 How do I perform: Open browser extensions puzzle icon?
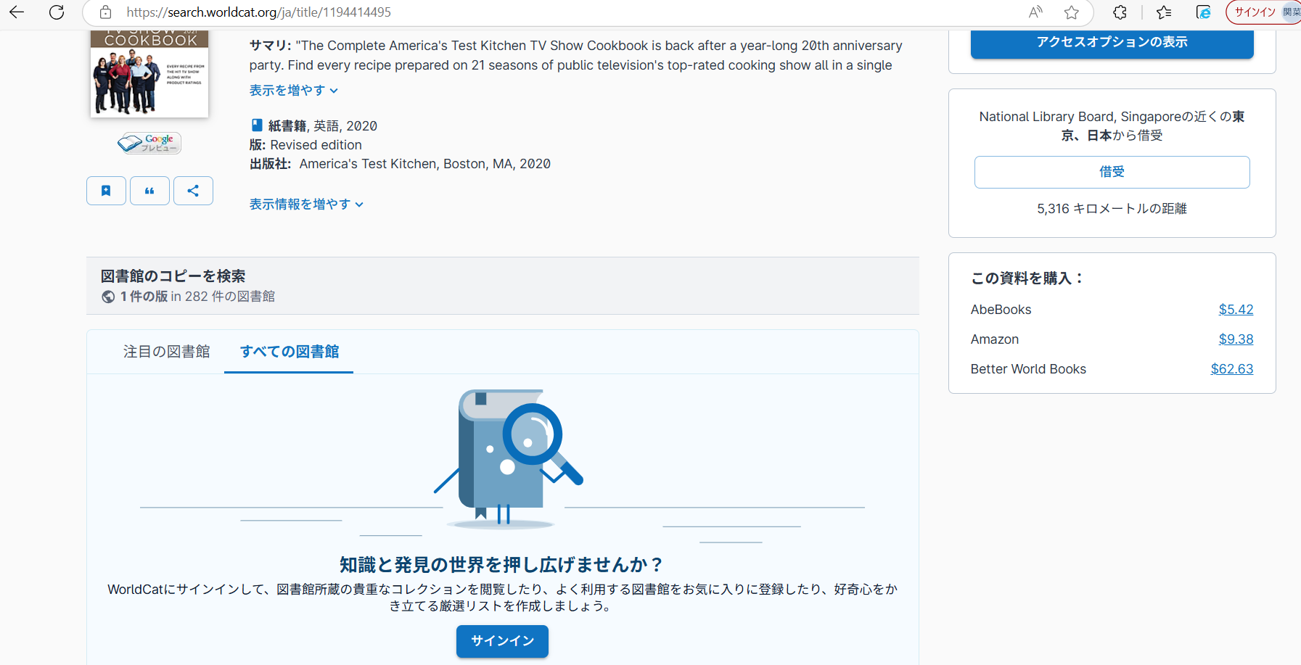pos(1120,12)
